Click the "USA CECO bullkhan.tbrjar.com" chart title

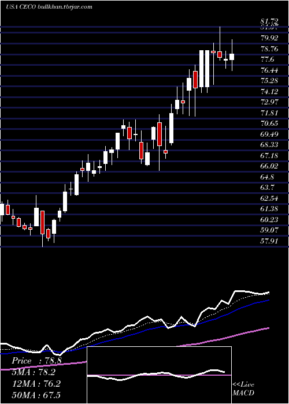pyautogui.click(x=49, y=7)
